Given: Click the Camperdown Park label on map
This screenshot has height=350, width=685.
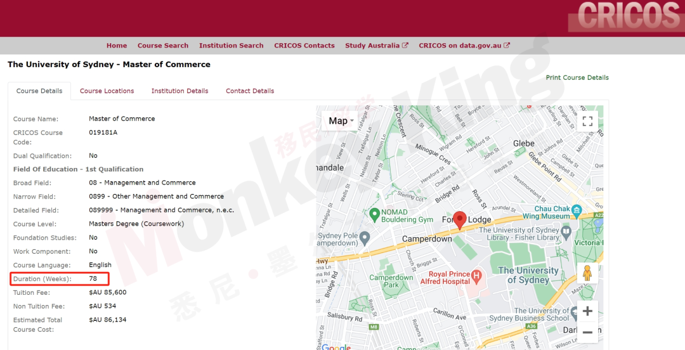Looking at the screenshot, I should (x=391, y=281).
